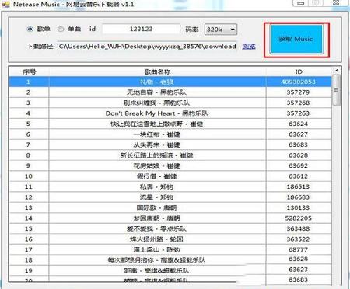Click ID cell 357279

(x=299, y=92)
